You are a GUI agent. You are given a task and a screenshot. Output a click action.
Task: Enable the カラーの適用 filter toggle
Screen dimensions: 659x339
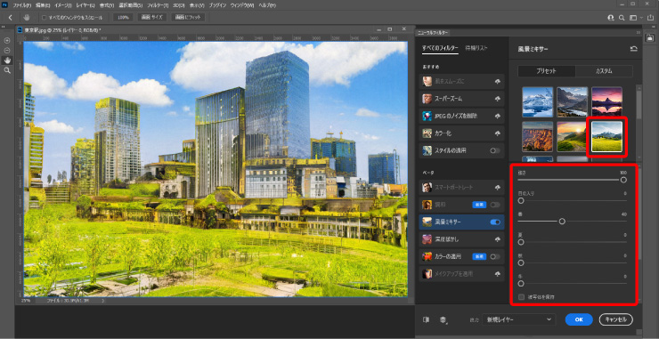[495, 256]
